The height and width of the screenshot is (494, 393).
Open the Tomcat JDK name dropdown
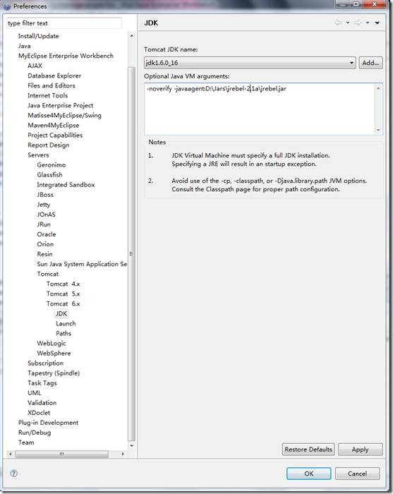tap(250, 63)
